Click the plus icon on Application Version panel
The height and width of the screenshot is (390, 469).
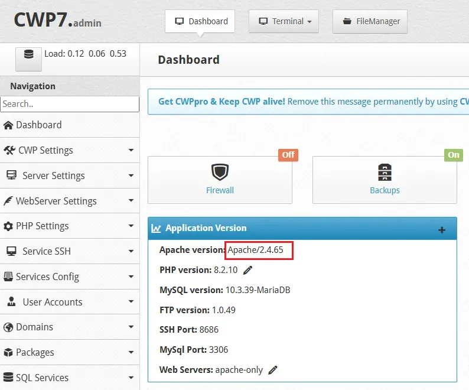point(442,230)
